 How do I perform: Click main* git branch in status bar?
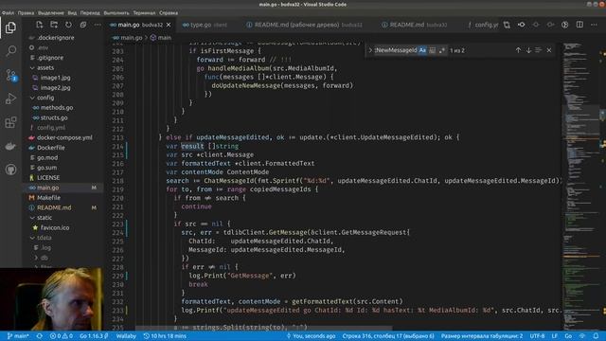[18, 336]
